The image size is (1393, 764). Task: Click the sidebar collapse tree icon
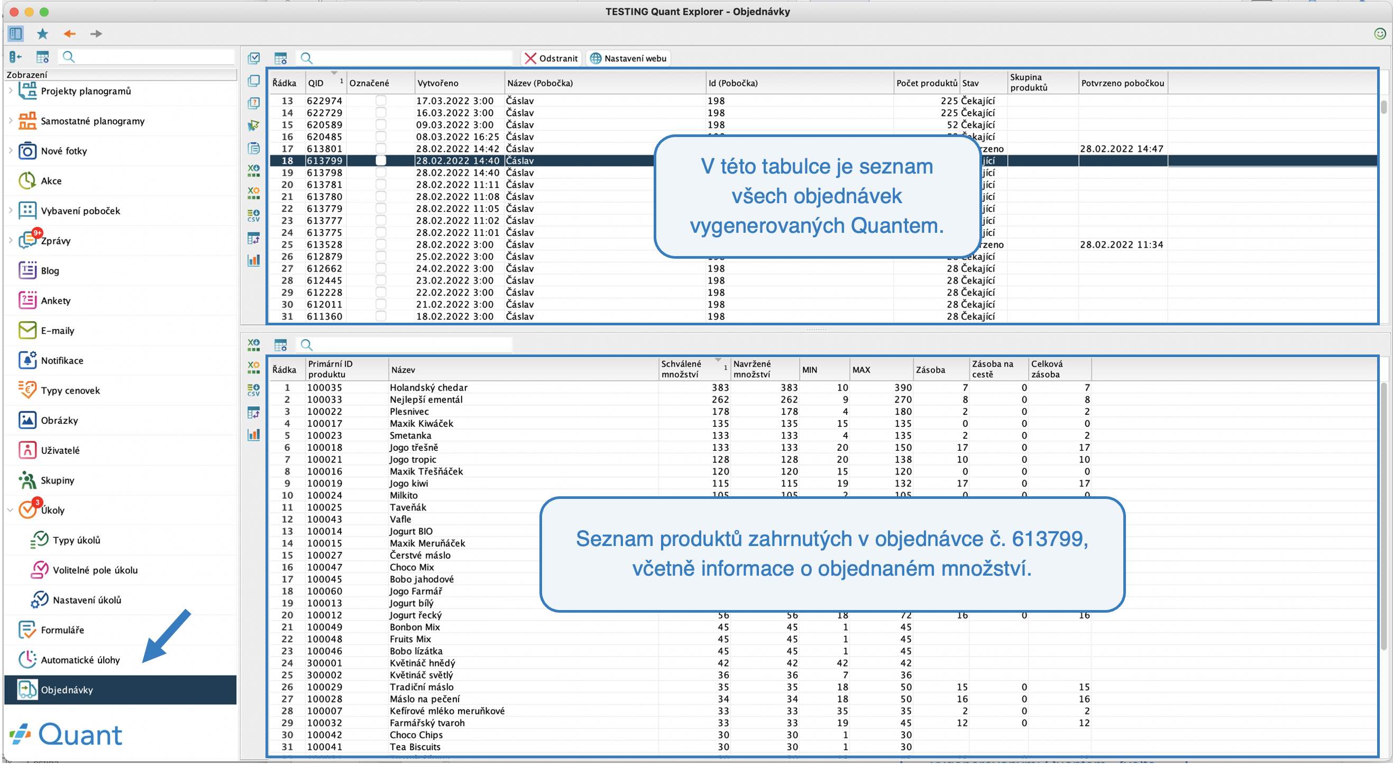click(16, 57)
